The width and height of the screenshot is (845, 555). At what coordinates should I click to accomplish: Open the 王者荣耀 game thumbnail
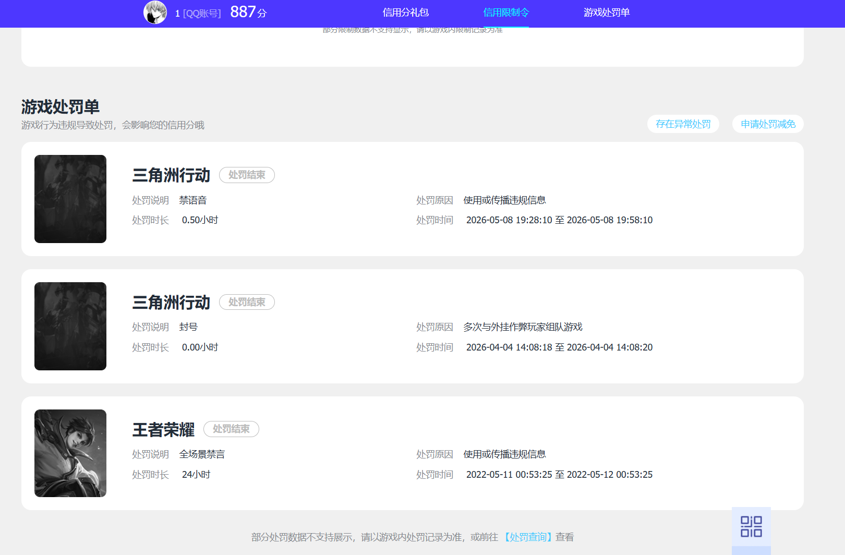pyautogui.click(x=70, y=453)
